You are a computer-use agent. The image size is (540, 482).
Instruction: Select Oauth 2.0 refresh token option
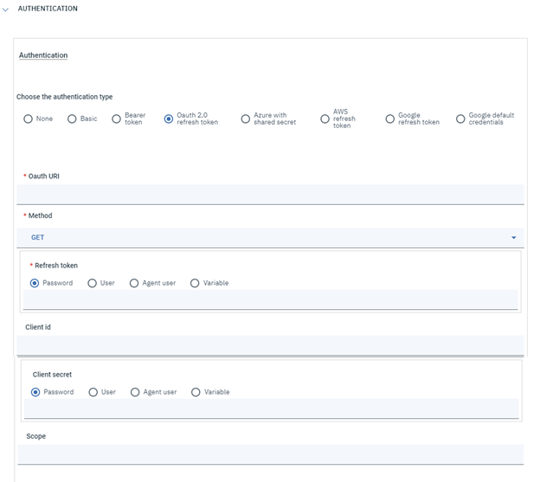(x=169, y=119)
